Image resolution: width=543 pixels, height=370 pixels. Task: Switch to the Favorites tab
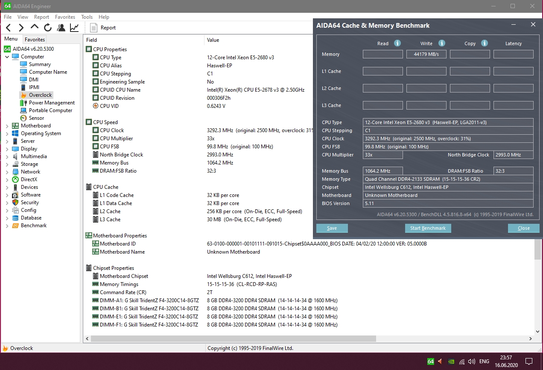point(35,39)
